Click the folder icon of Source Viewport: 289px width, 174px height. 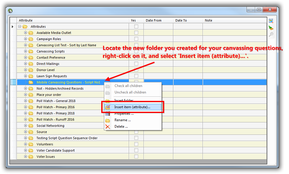point(31,132)
